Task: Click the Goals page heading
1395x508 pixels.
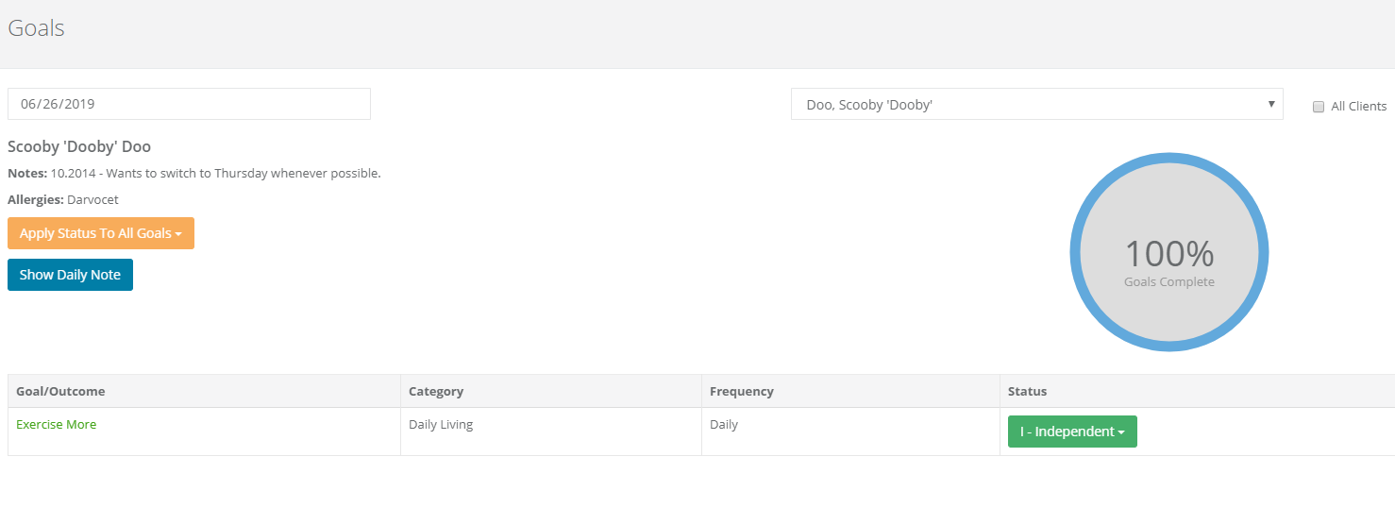Action: (37, 28)
